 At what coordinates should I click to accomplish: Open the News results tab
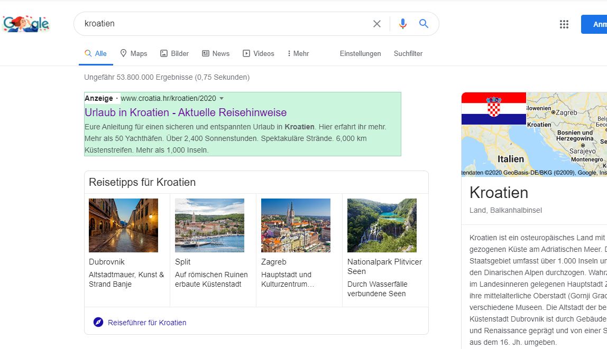coord(216,53)
